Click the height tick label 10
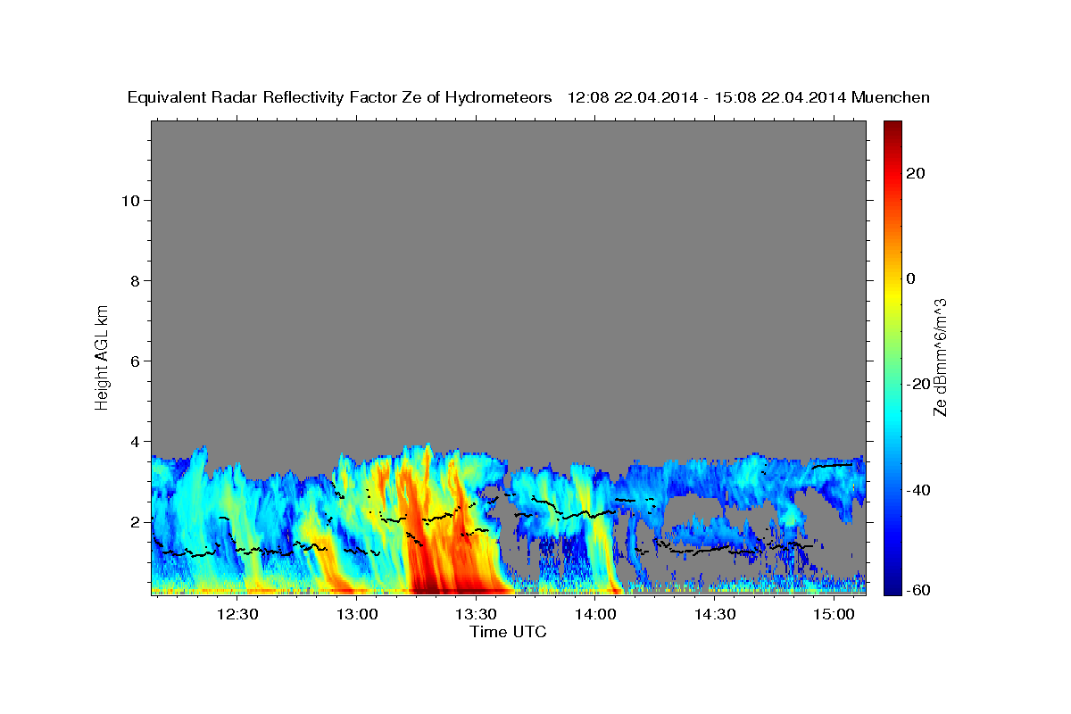Image resolution: width=1071 pixels, height=714 pixels. pos(129,200)
